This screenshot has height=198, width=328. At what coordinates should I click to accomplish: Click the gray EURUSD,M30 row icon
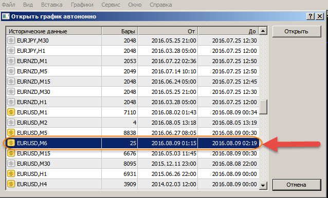pos(11,163)
